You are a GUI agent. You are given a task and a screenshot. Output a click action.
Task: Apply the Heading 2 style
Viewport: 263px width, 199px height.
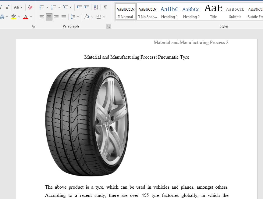(191, 12)
